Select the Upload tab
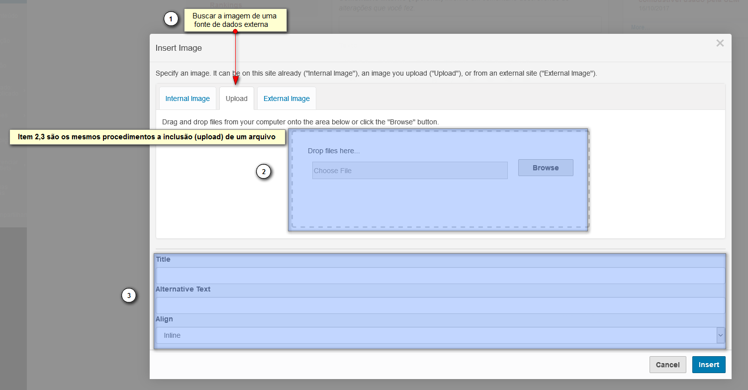This screenshot has width=748, height=390. point(237,98)
